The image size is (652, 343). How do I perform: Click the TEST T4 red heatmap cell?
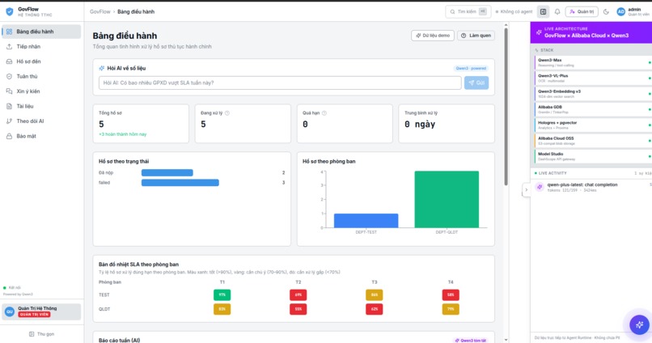(x=451, y=294)
